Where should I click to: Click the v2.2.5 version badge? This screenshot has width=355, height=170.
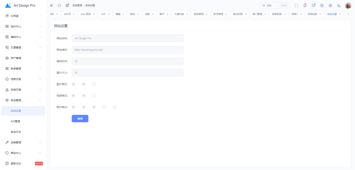coord(39,163)
